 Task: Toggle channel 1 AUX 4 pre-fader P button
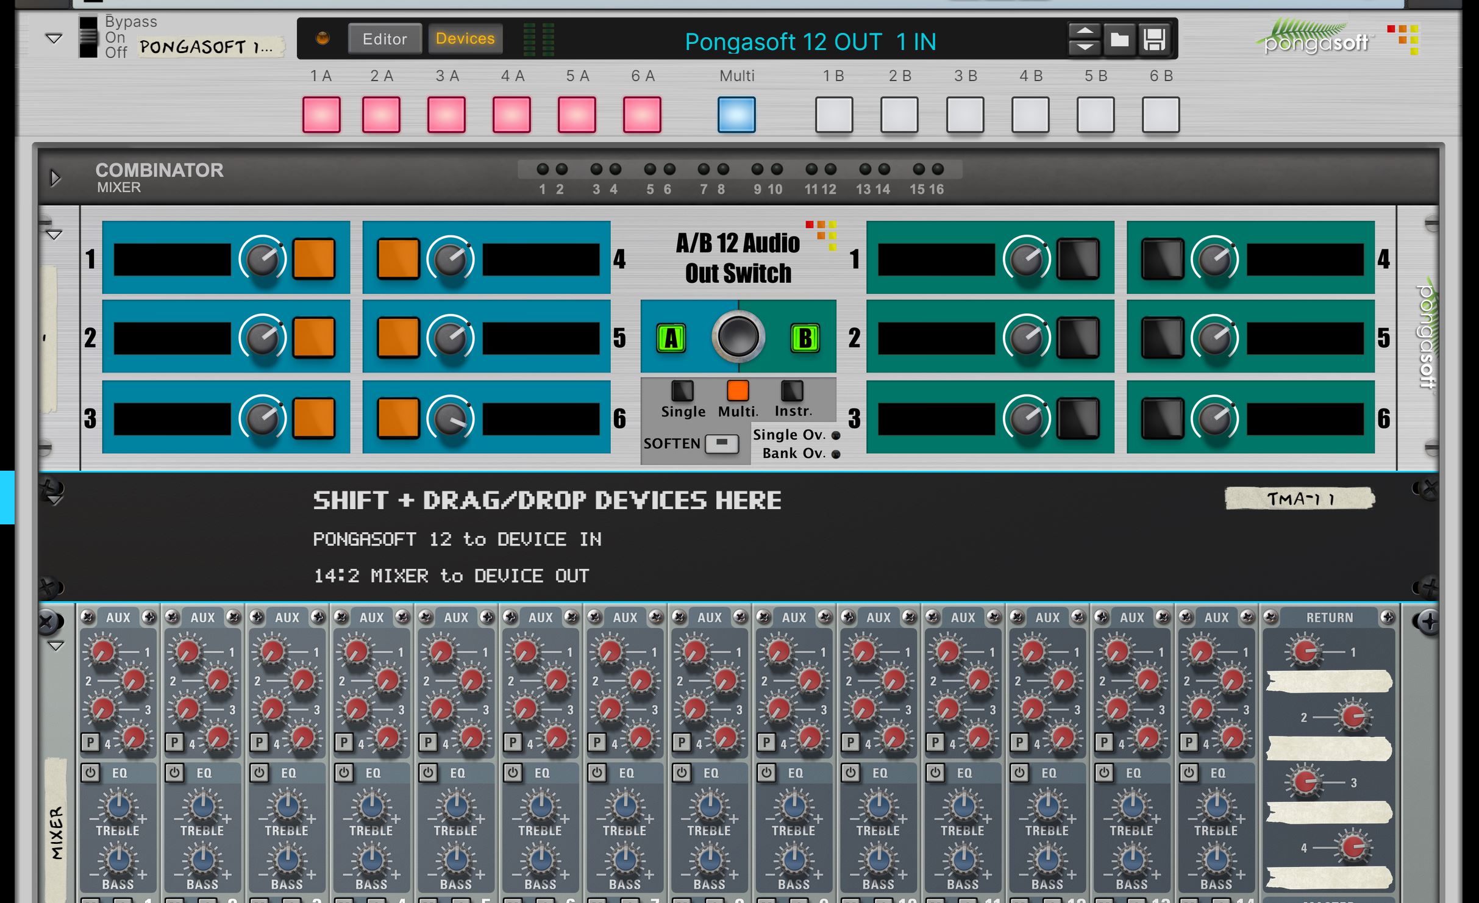[x=90, y=742]
